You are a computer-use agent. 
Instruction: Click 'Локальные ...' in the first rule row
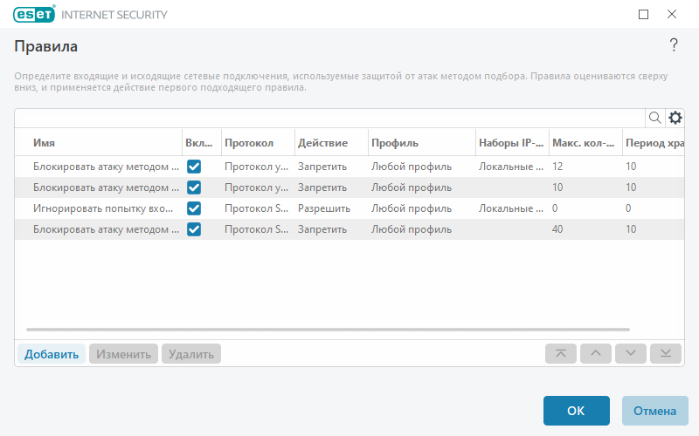click(511, 167)
